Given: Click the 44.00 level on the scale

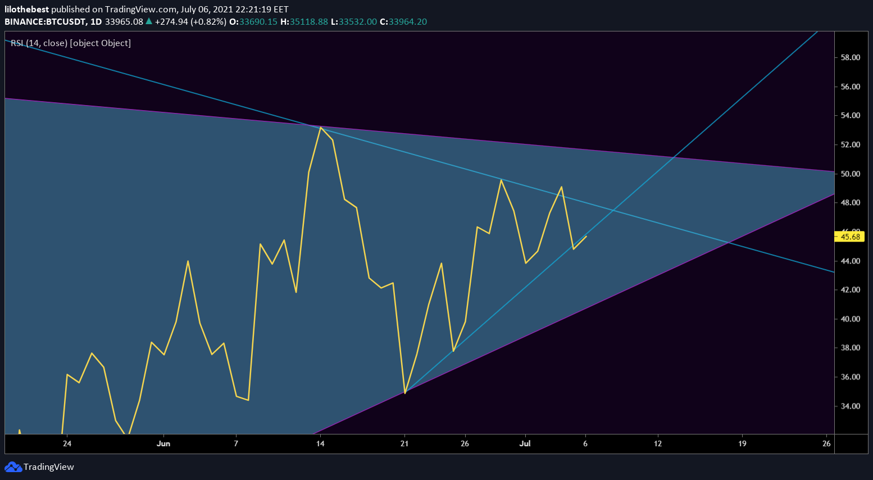Looking at the screenshot, I should [x=851, y=261].
